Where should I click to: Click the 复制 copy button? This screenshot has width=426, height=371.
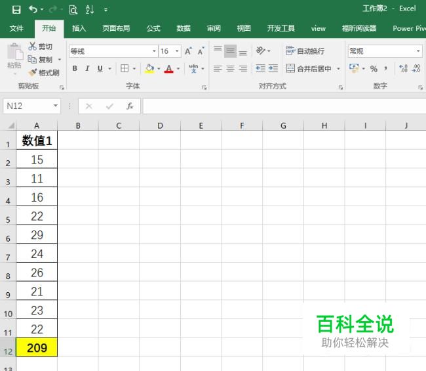point(40,60)
